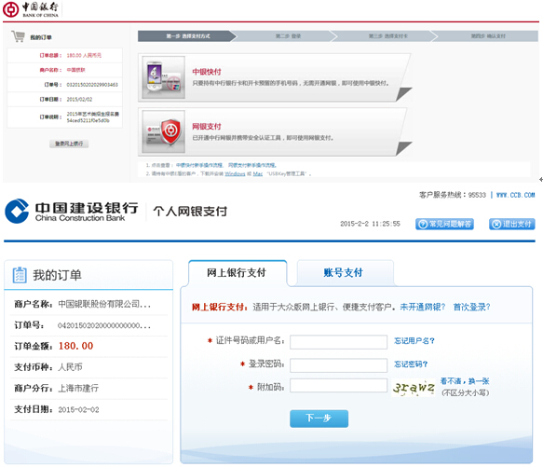Click the 订单号 0420150202 row in CCB panel
Screen dimensions: 543x467
(89, 325)
